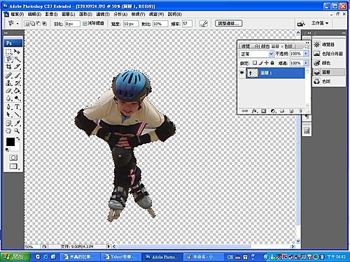Open the opacity slider arrow
Viewport: 350px width, 262px height.
306,54
